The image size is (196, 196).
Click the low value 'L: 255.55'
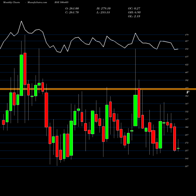(x=103, y=13)
